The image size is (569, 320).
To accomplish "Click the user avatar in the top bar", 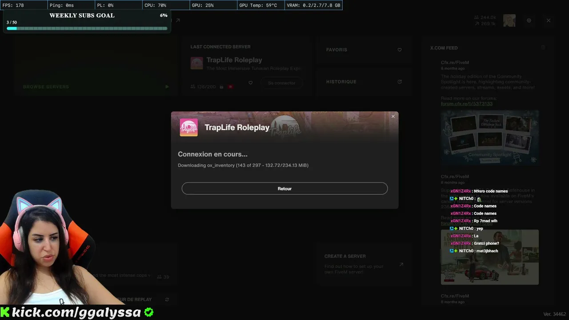I will pyautogui.click(x=509, y=20).
